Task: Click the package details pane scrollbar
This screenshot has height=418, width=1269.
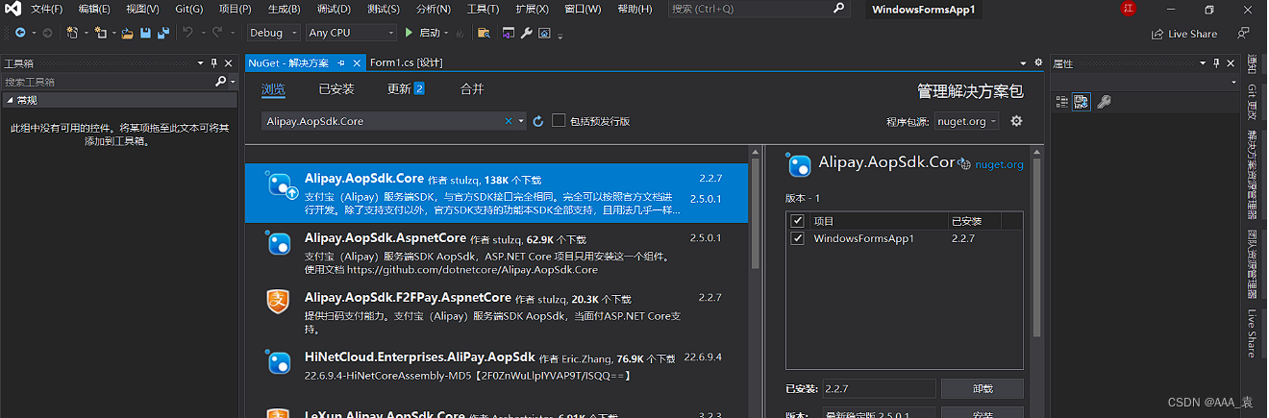Action: tap(1036, 246)
